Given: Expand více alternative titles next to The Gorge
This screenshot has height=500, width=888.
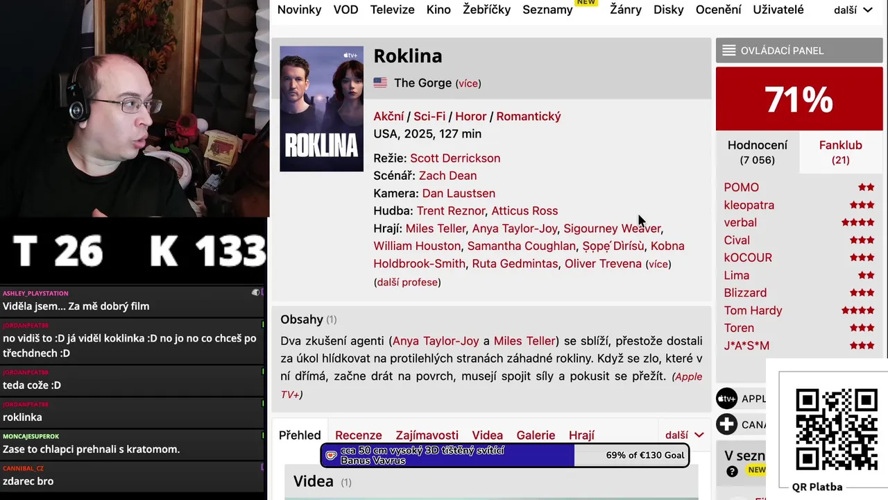Looking at the screenshot, I should click(x=468, y=83).
